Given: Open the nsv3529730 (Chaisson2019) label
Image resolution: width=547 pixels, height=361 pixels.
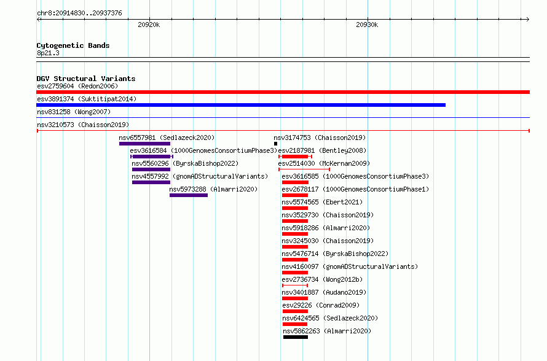Looking at the screenshot, I should point(328,215).
